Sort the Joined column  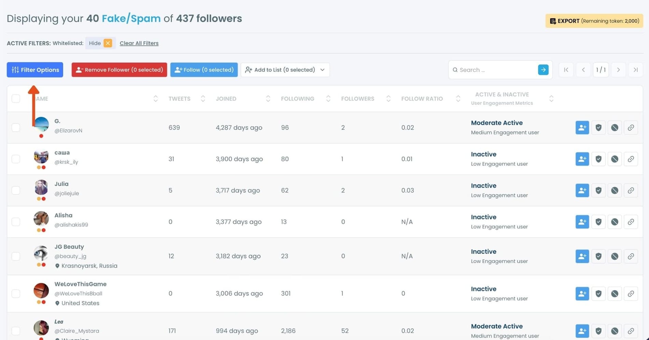click(x=268, y=98)
